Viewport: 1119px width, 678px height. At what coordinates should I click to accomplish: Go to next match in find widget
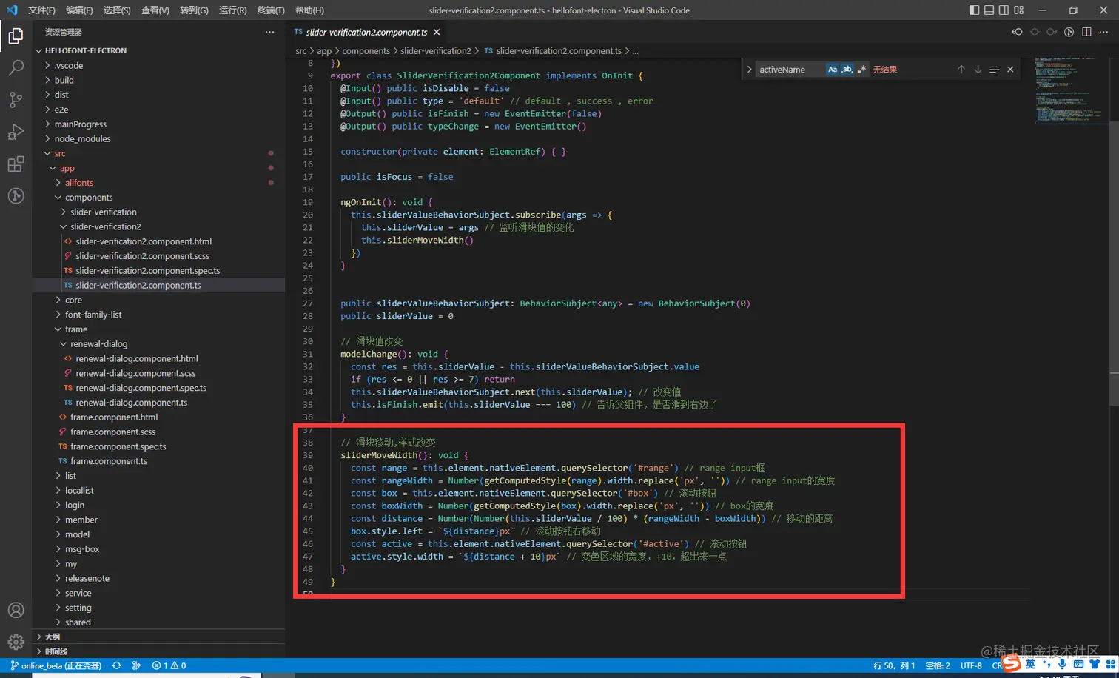coord(978,70)
